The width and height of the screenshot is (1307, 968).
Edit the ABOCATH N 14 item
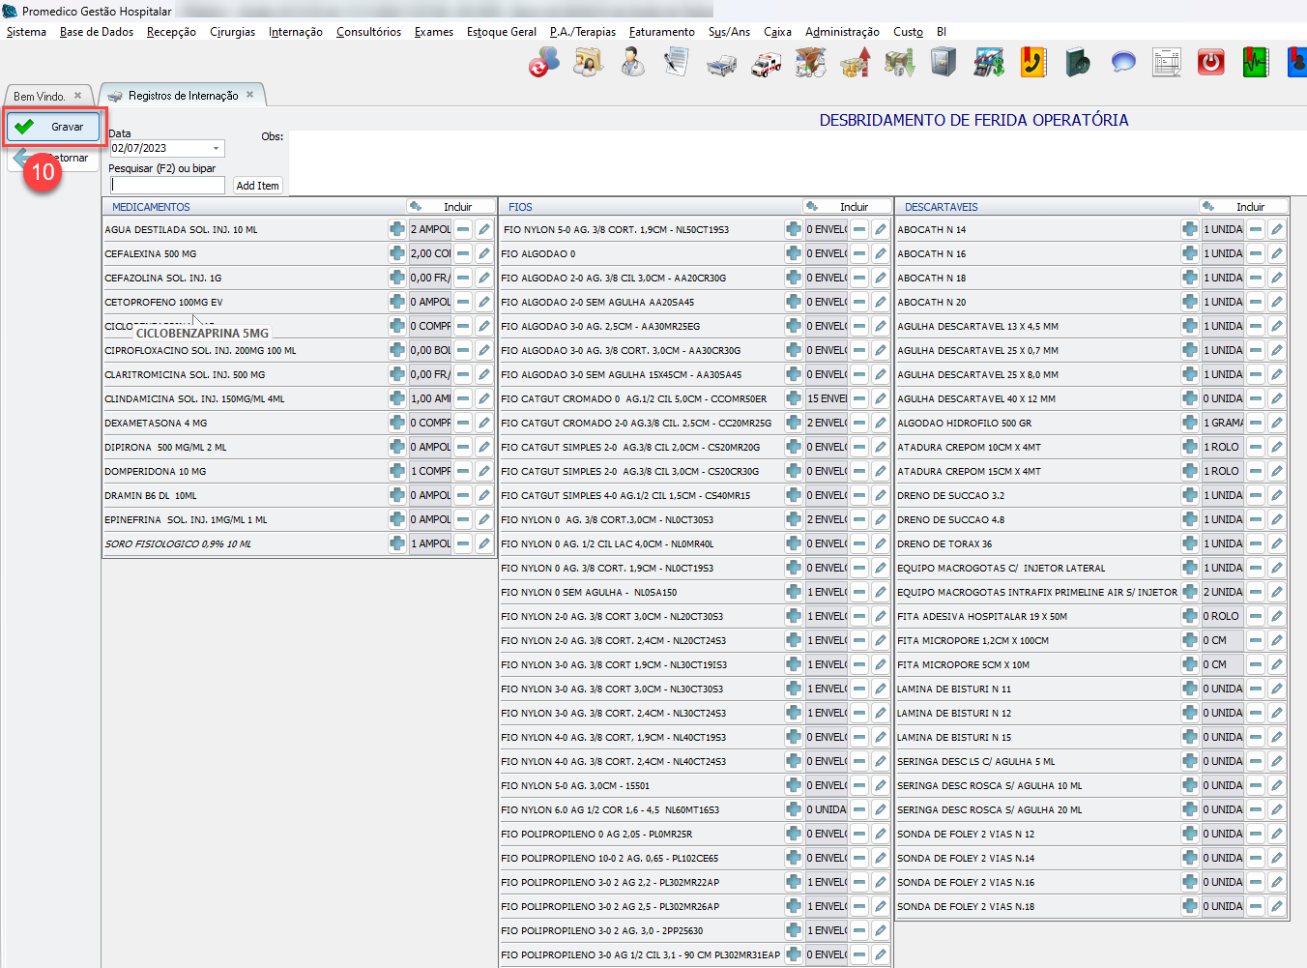click(x=1276, y=229)
